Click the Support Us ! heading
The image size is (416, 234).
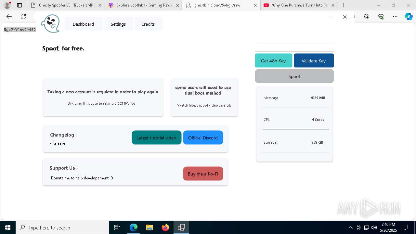(64, 168)
